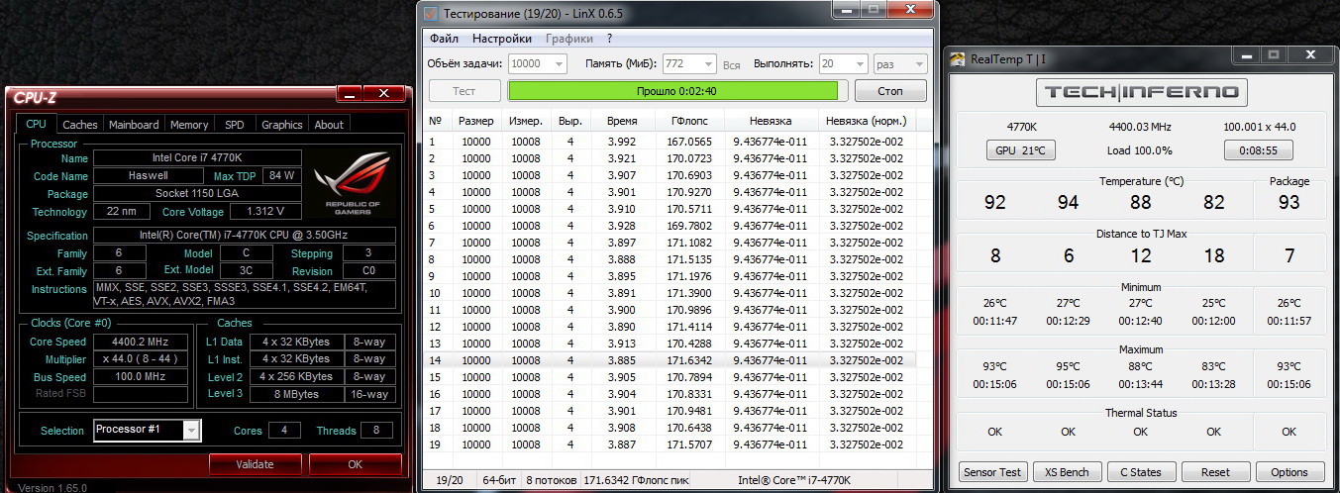Sort by the ГФлопс column header

(689, 121)
